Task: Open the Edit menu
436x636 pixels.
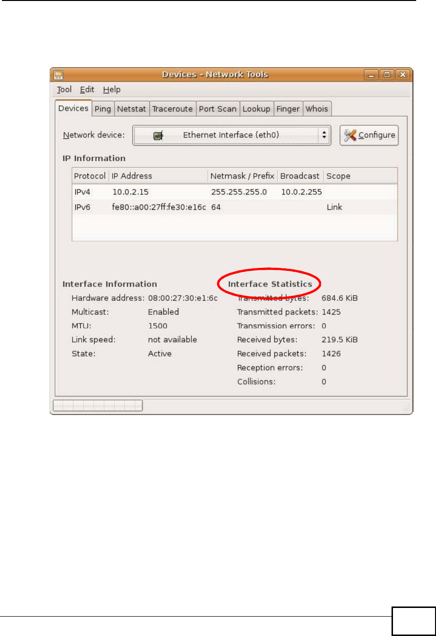Action: pos(87,89)
